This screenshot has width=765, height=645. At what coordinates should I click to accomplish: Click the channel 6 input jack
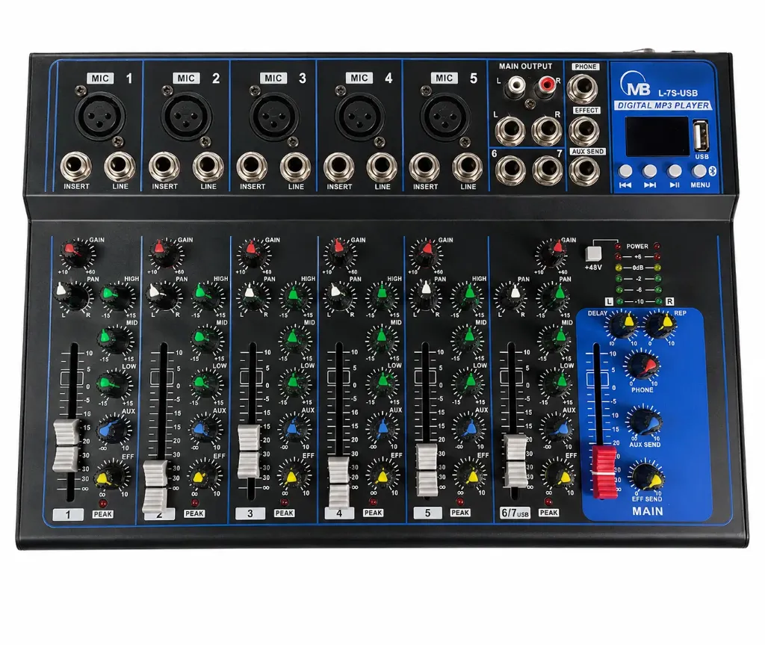(510, 170)
